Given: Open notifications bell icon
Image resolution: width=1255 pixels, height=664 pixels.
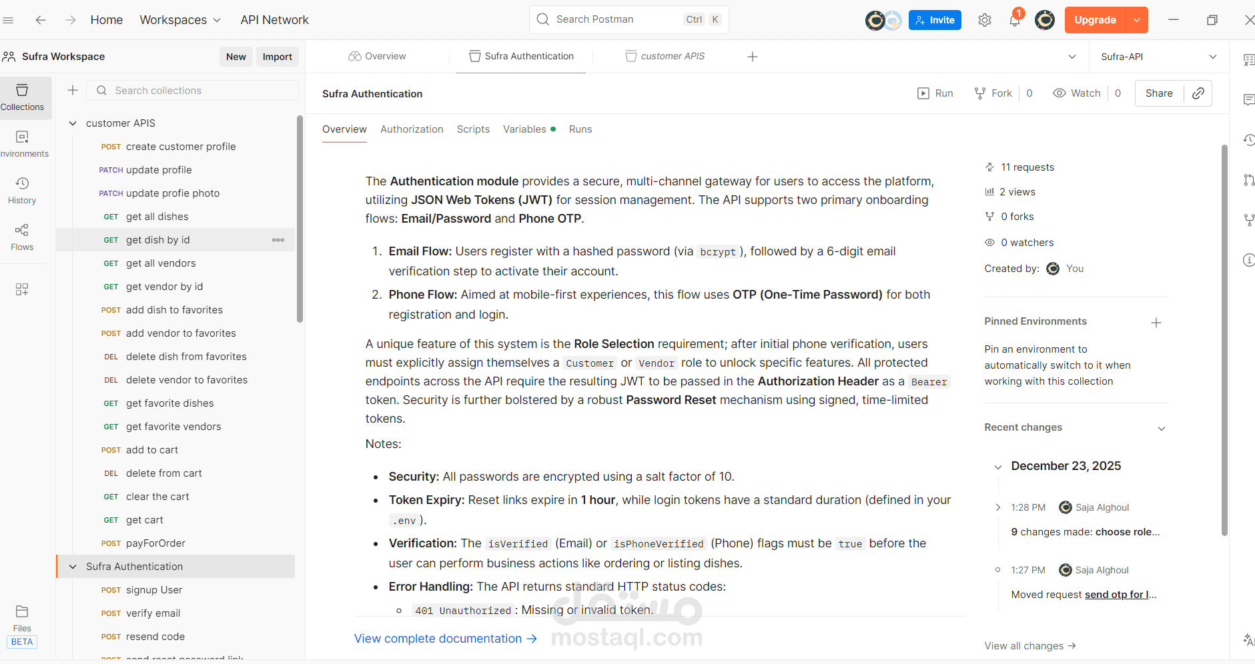Looking at the screenshot, I should click(1015, 20).
